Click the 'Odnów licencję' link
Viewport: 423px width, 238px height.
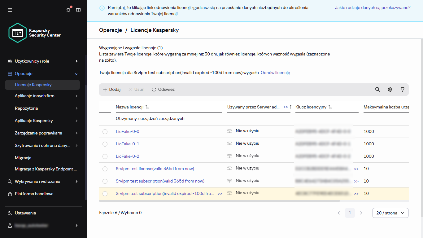point(275,73)
